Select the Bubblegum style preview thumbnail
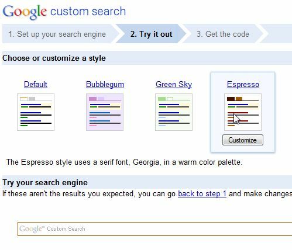The width and height of the screenshot is (292, 250). point(105,112)
